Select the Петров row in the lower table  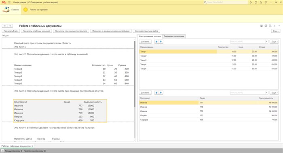coord(209,115)
